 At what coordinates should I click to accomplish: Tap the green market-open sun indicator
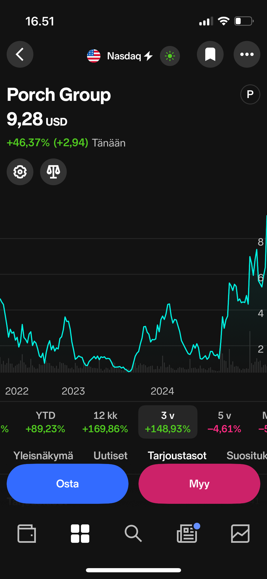click(170, 56)
